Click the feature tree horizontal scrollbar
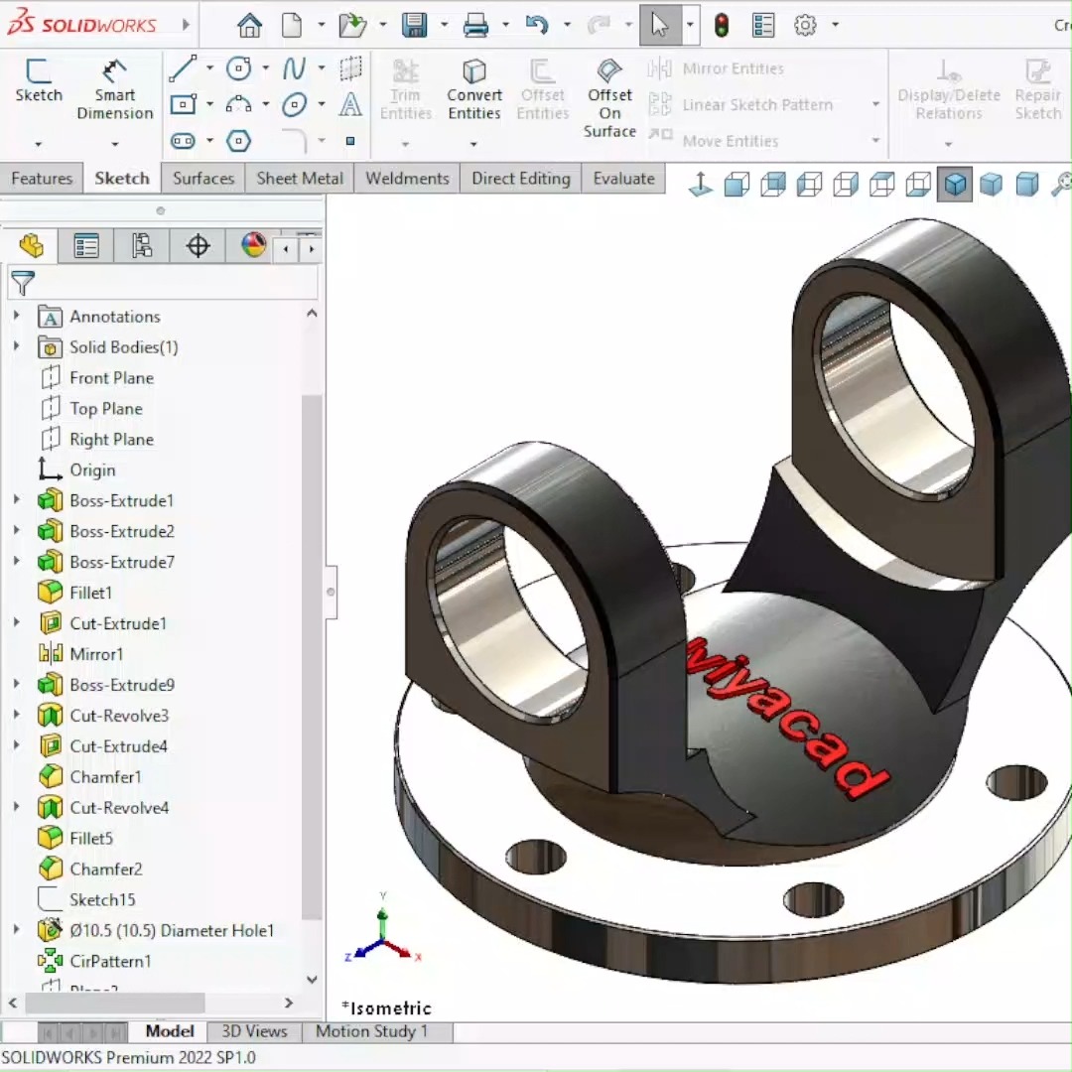 [x=115, y=1003]
